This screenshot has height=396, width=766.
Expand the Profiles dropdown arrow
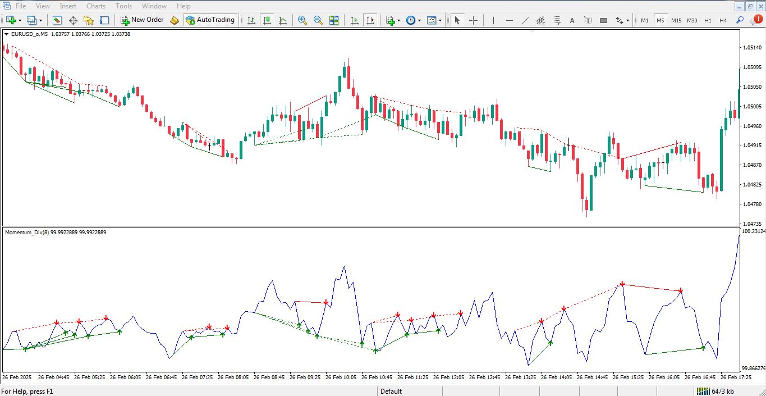40,20
